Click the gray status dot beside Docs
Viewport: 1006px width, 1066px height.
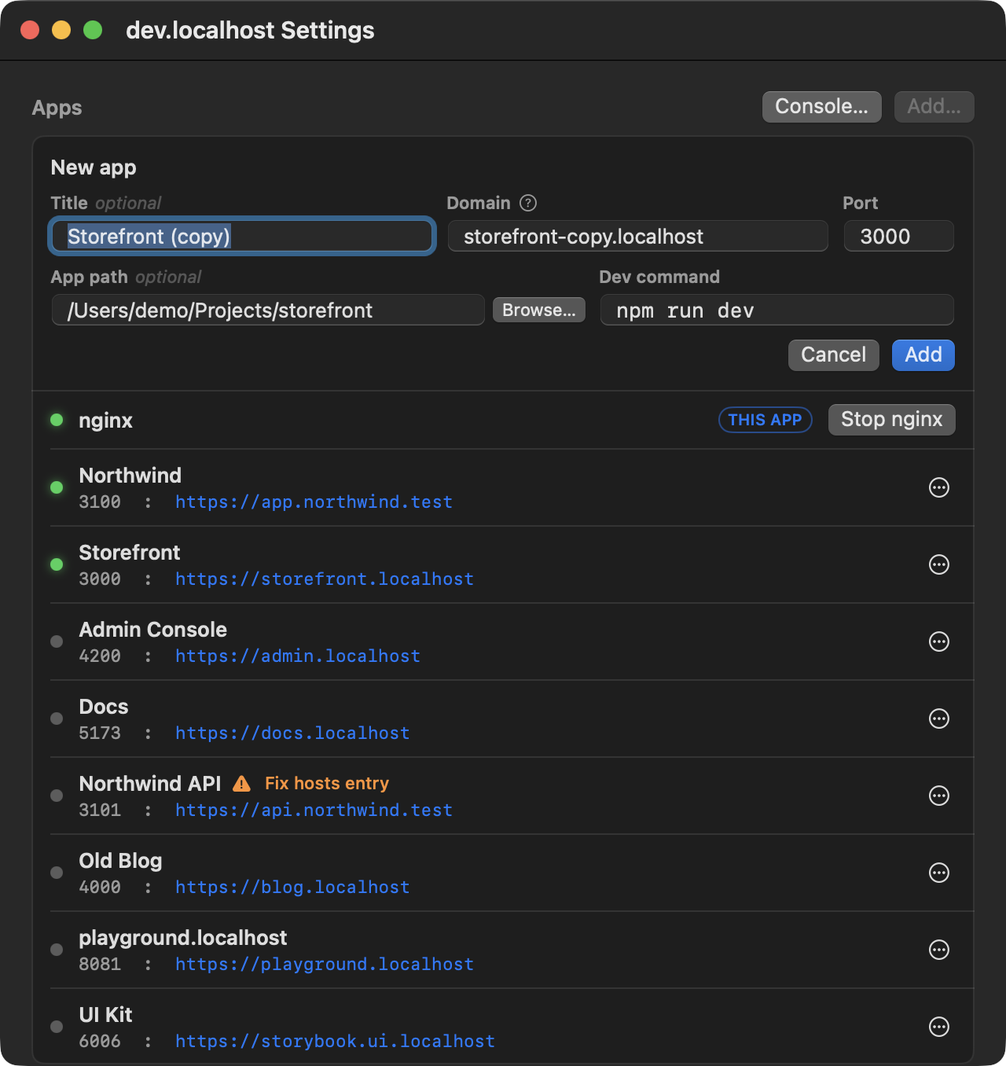57,719
